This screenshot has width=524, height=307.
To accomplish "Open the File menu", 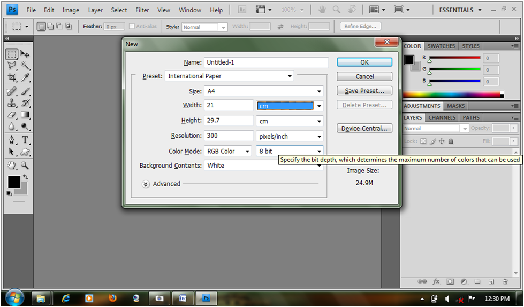I will (x=31, y=10).
